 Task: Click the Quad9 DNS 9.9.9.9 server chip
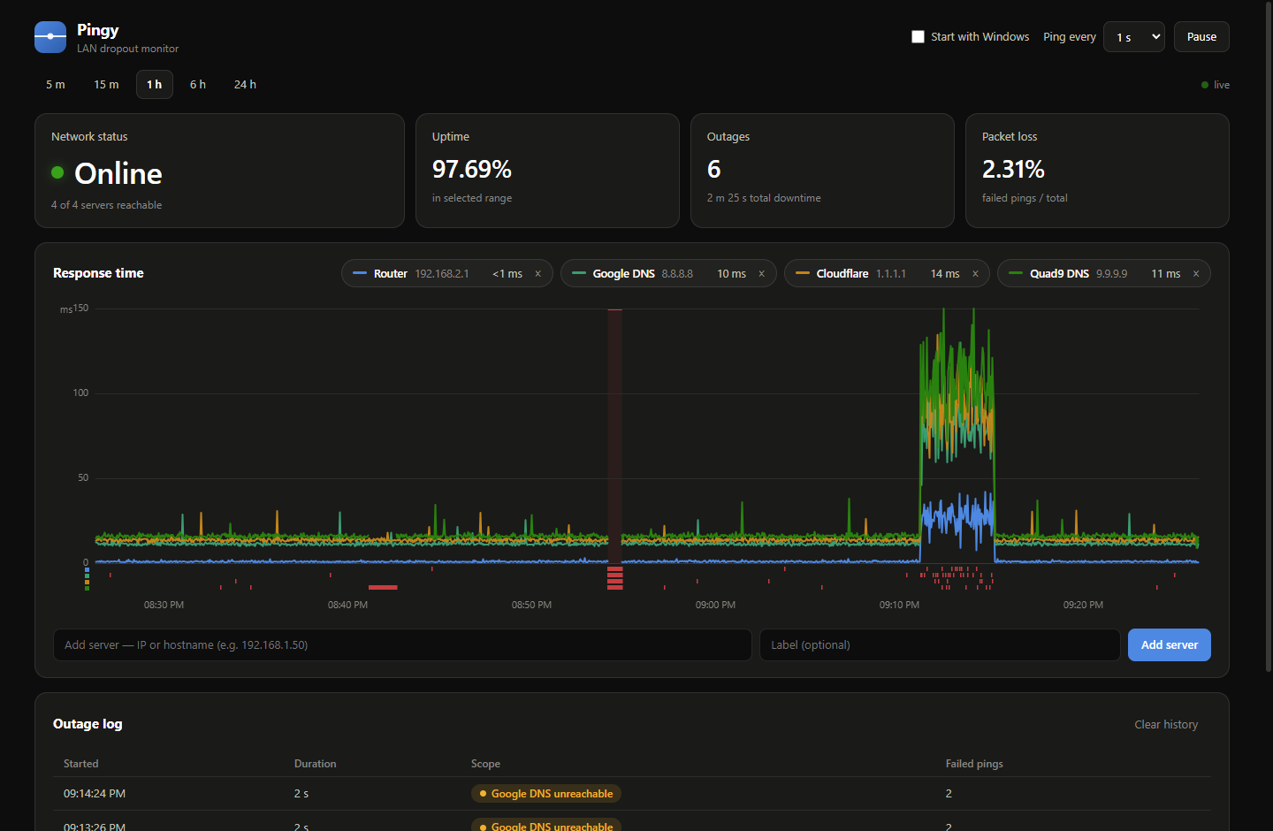[1103, 274]
